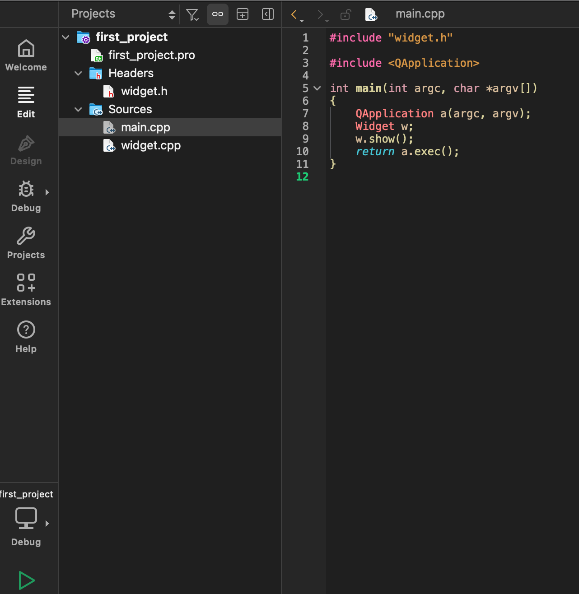Open the Welcome mode
The width and height of the screenshot is (579, 594).
(x=26, y=56)
